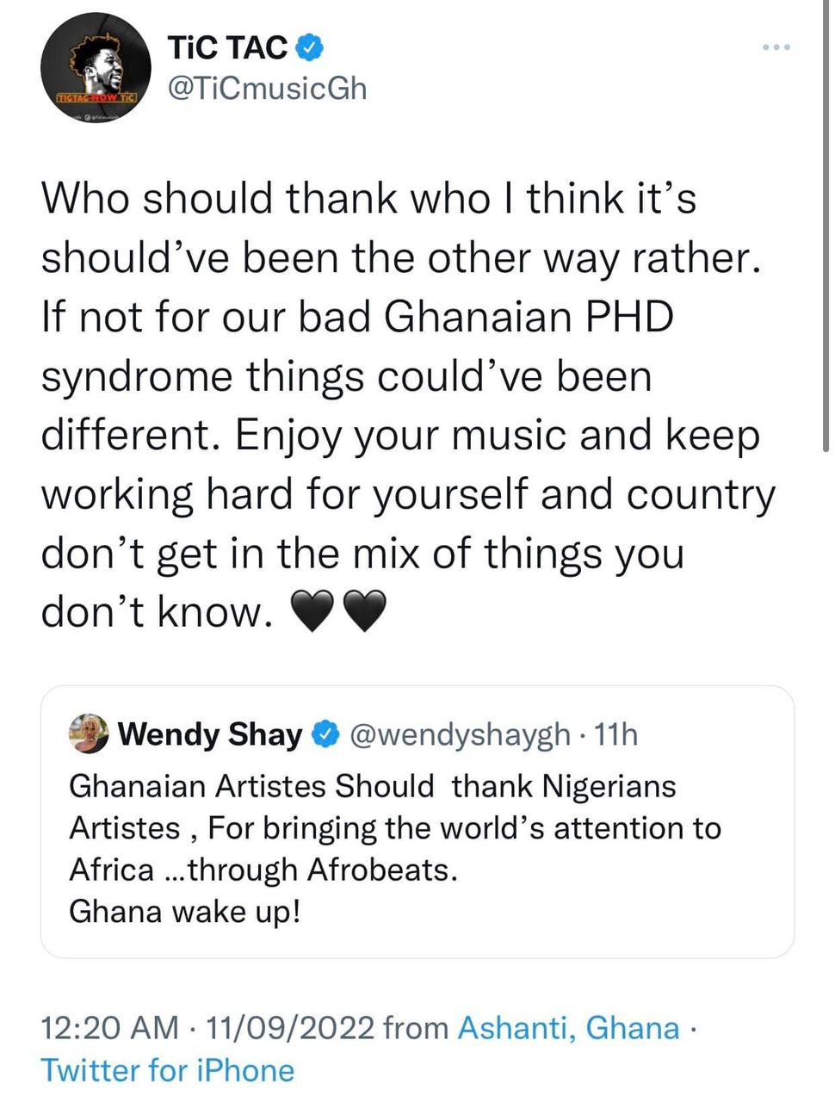Click the 'Ghana wake up!' line
The image size is (835, 1102).
tap(185, 912)
